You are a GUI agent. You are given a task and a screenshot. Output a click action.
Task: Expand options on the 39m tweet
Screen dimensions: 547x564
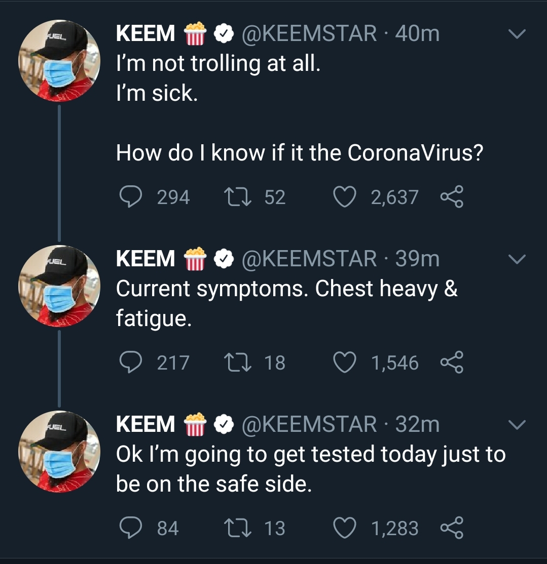click(517, 259)
